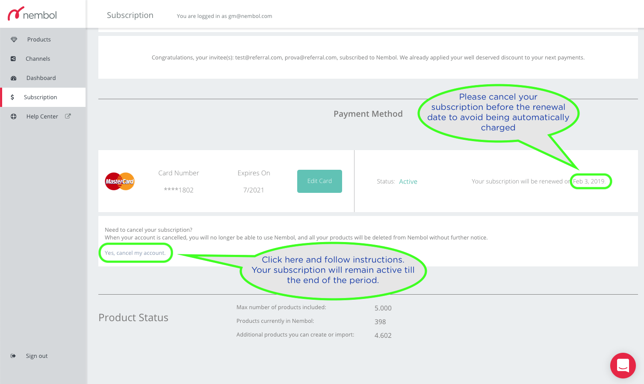This screenshot has height=384, width=644.
Task: Click the Products diamond icon
Action: 14,39
